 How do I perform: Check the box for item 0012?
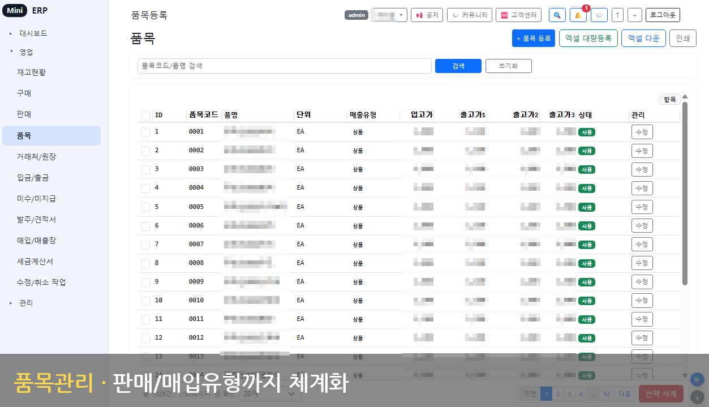click(x=145, y=338)
